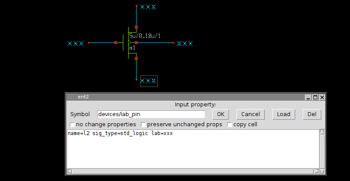Select the left xxx gate label pin

[76, 43]
